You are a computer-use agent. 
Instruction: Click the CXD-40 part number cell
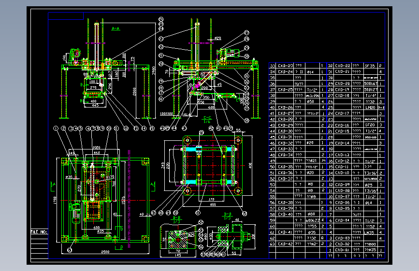pos(286,215)
